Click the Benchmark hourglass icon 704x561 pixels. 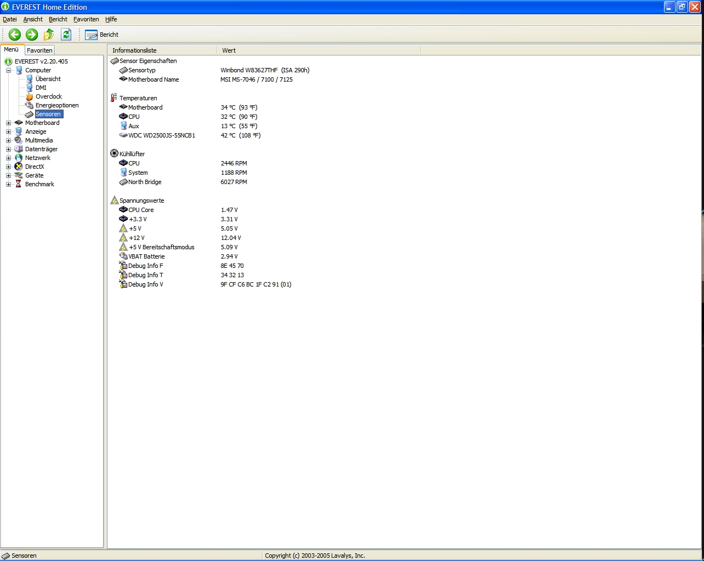pos(19,184)
